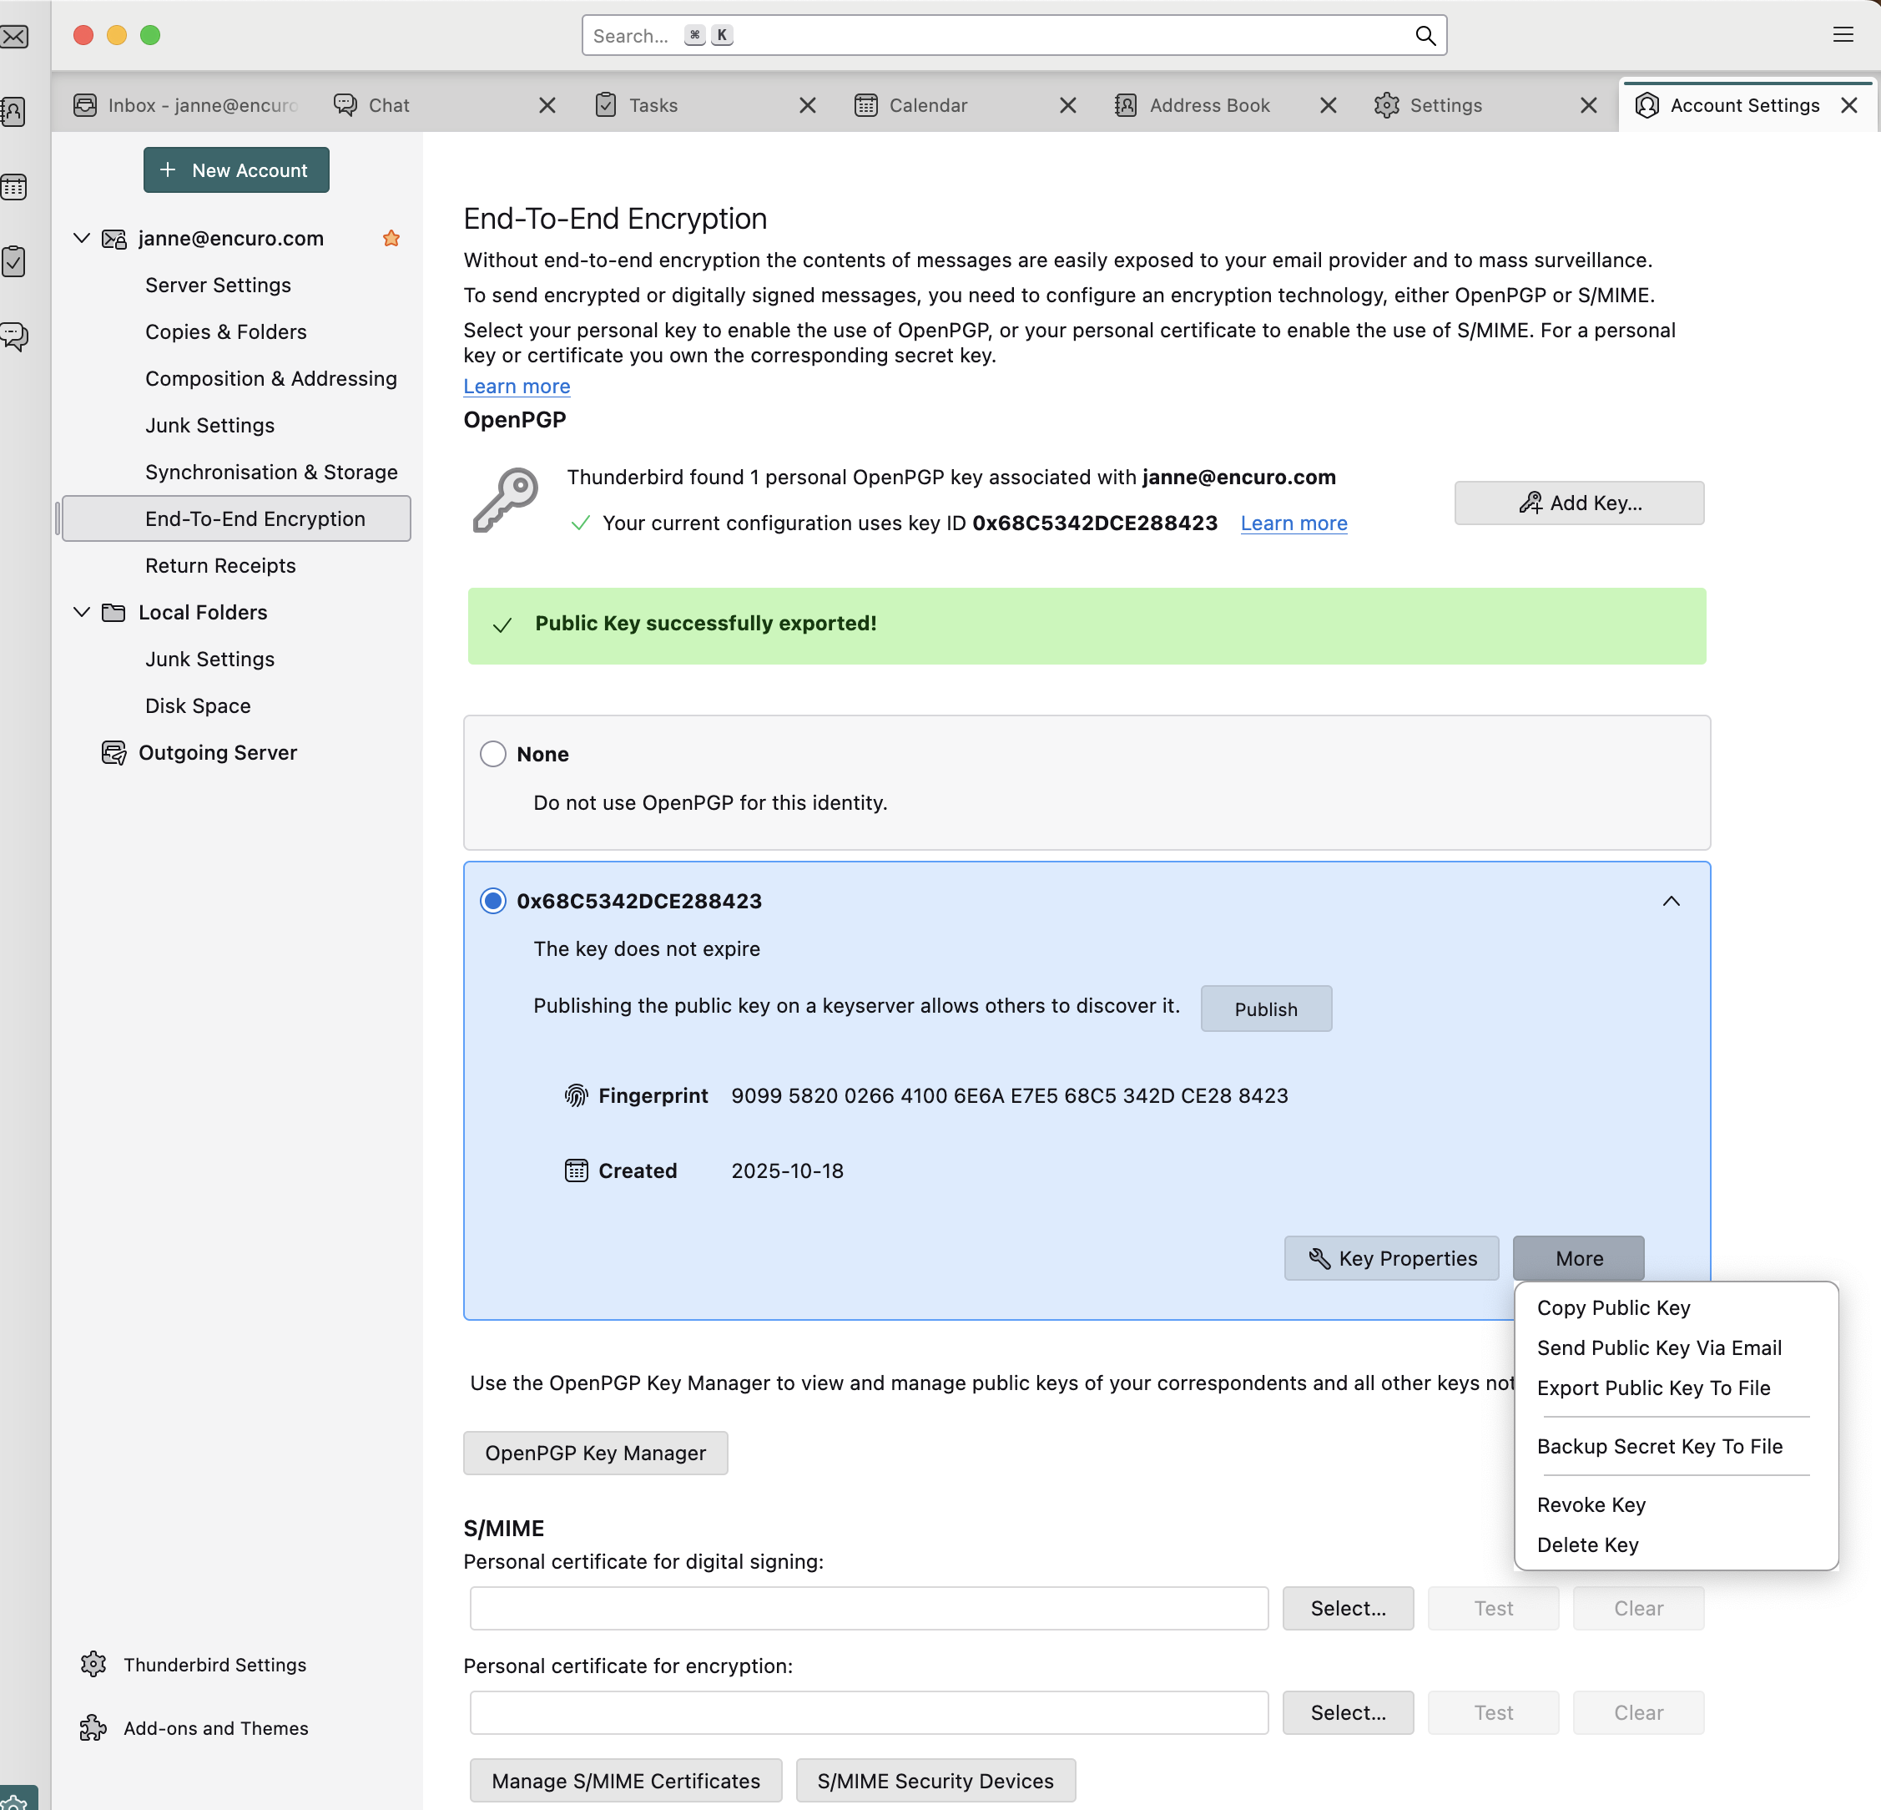Click Learn more link beside key ID
Viewport: 1881px width, 1810px height.
[1294, 523]
